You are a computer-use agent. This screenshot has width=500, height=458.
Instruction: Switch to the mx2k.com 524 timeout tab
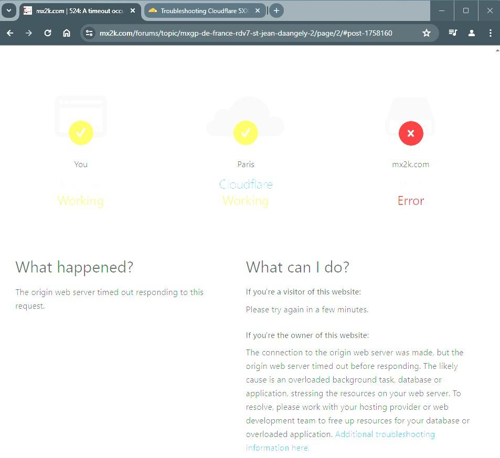coord(80,11)
